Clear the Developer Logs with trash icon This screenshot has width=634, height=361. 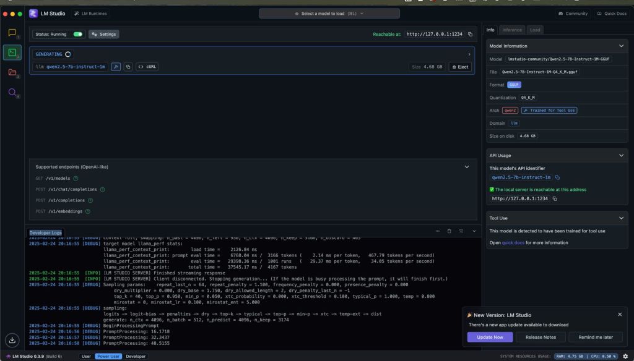pos(449,231)
